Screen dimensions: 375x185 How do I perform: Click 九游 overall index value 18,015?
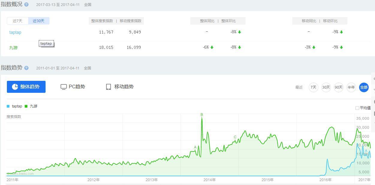[x=106, y=47]
